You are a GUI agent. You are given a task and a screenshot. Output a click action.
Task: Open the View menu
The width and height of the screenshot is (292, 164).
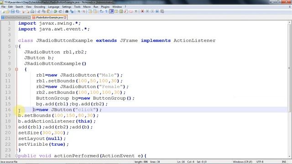[x=28, y=7]
